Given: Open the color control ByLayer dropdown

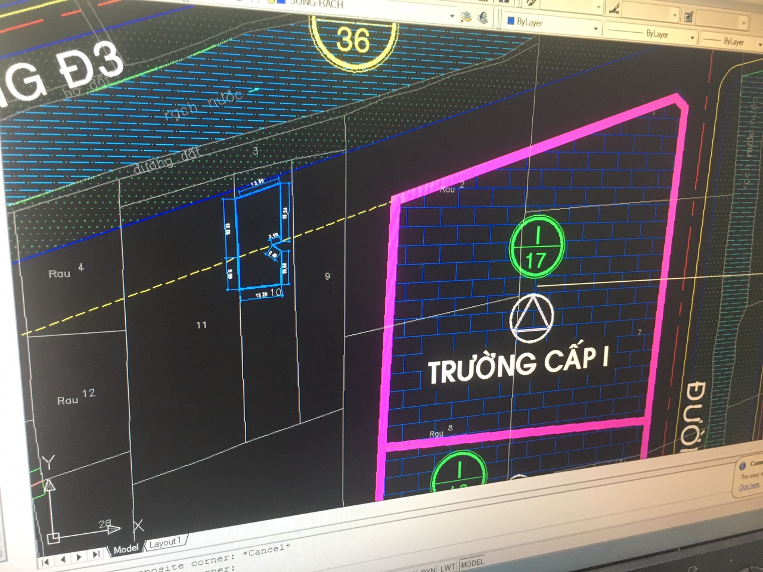Looking at the screenshot, I should click(552, 24).
